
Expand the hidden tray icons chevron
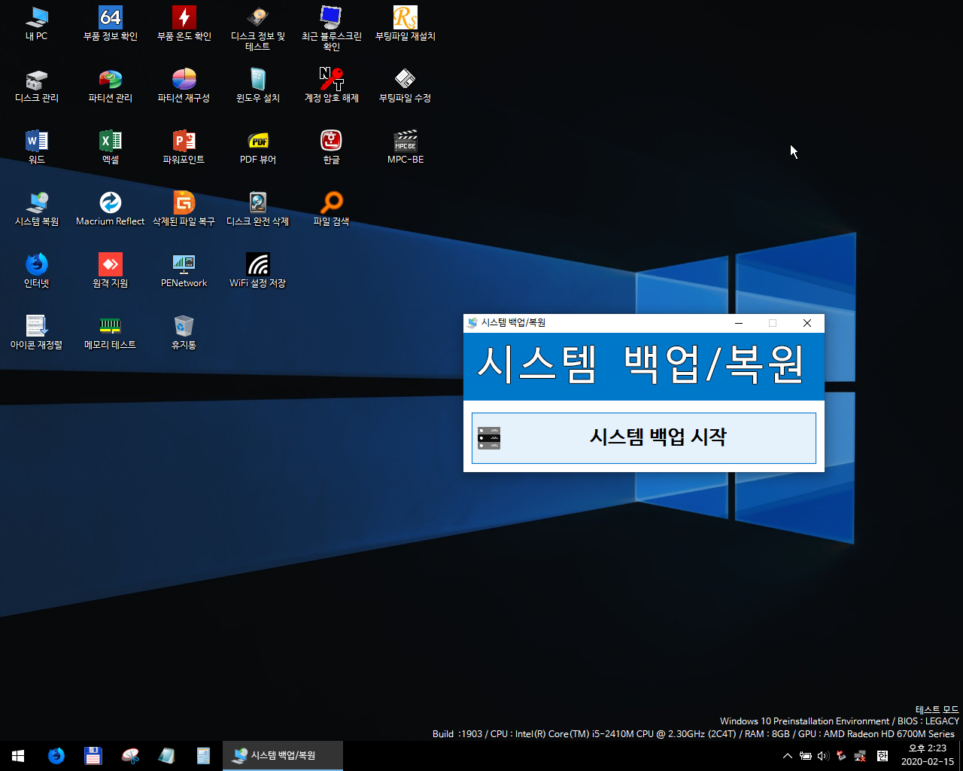pyautogui.click(x=788, y=756)
